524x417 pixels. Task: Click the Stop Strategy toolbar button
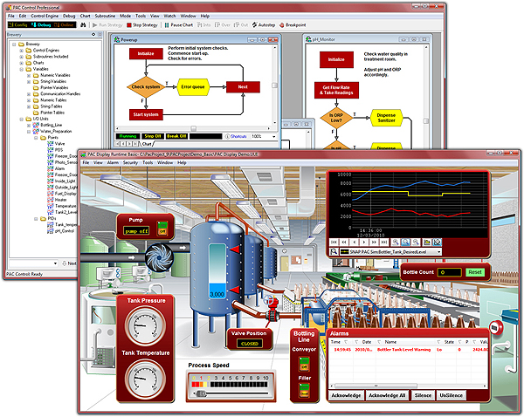click(x=142, y=25)
